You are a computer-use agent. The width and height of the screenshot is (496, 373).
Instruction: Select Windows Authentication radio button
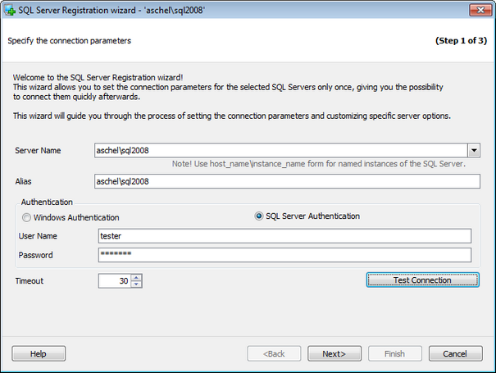click(x=26, y=218)
